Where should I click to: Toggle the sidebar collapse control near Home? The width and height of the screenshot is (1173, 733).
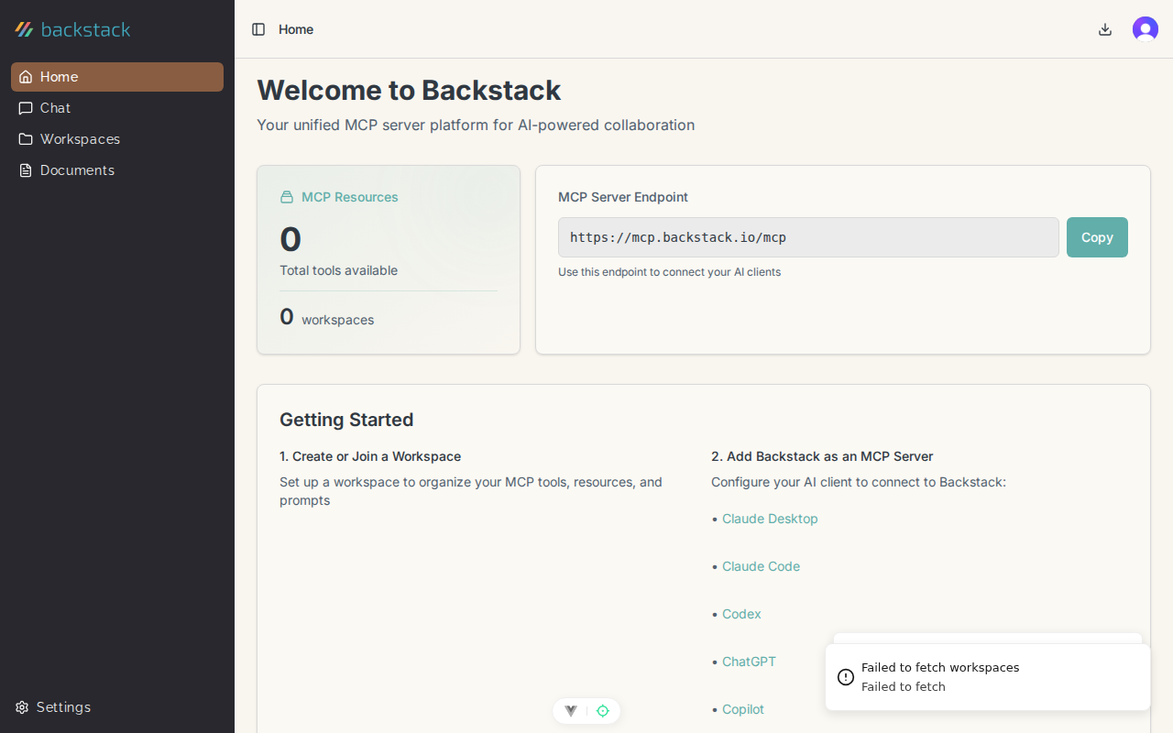coord(258,29)
